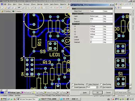Switch to the TT.SchDoc document tab
135x101 pixels.
pyautogui.click(x=6, y=11)
